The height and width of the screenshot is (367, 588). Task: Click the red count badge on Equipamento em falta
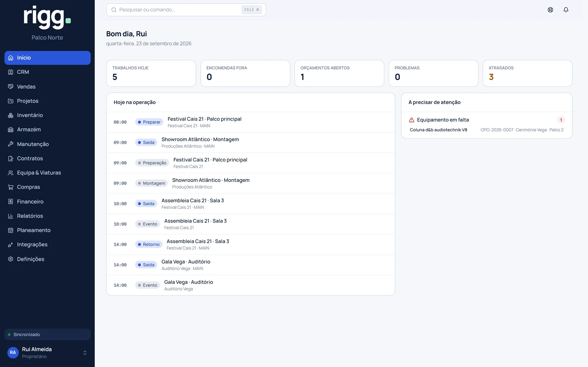(x=561, y=120)
